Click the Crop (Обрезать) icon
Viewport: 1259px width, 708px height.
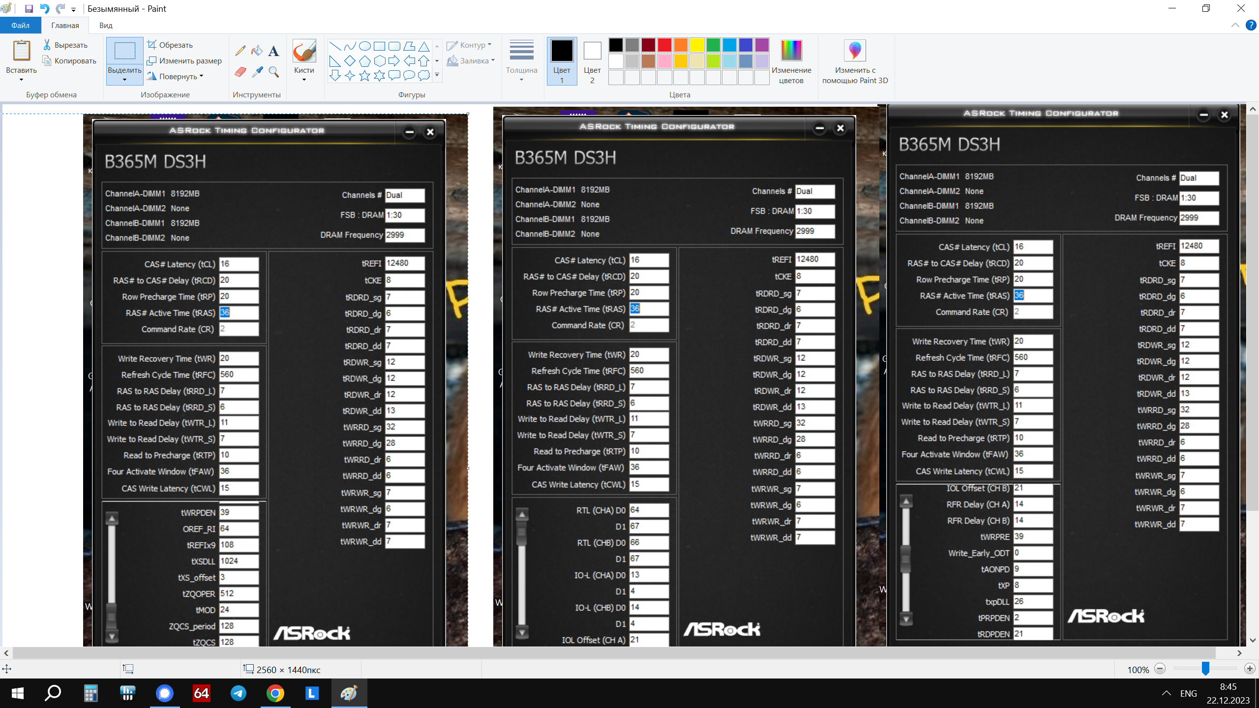152,45
